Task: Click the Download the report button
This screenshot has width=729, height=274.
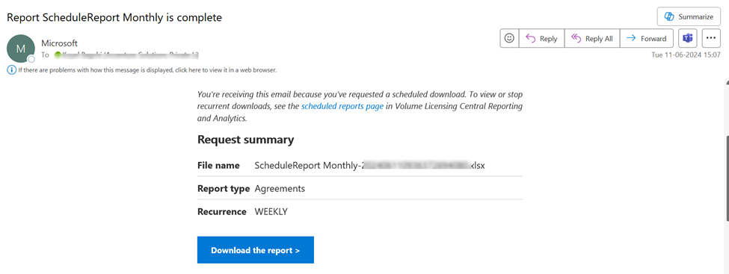Action: 255,250
